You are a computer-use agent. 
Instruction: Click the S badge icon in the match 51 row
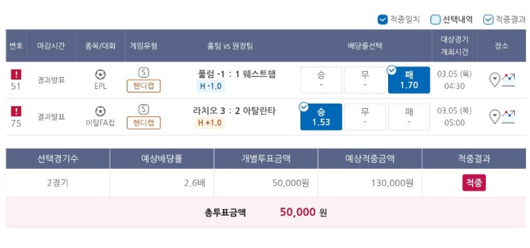144,73
